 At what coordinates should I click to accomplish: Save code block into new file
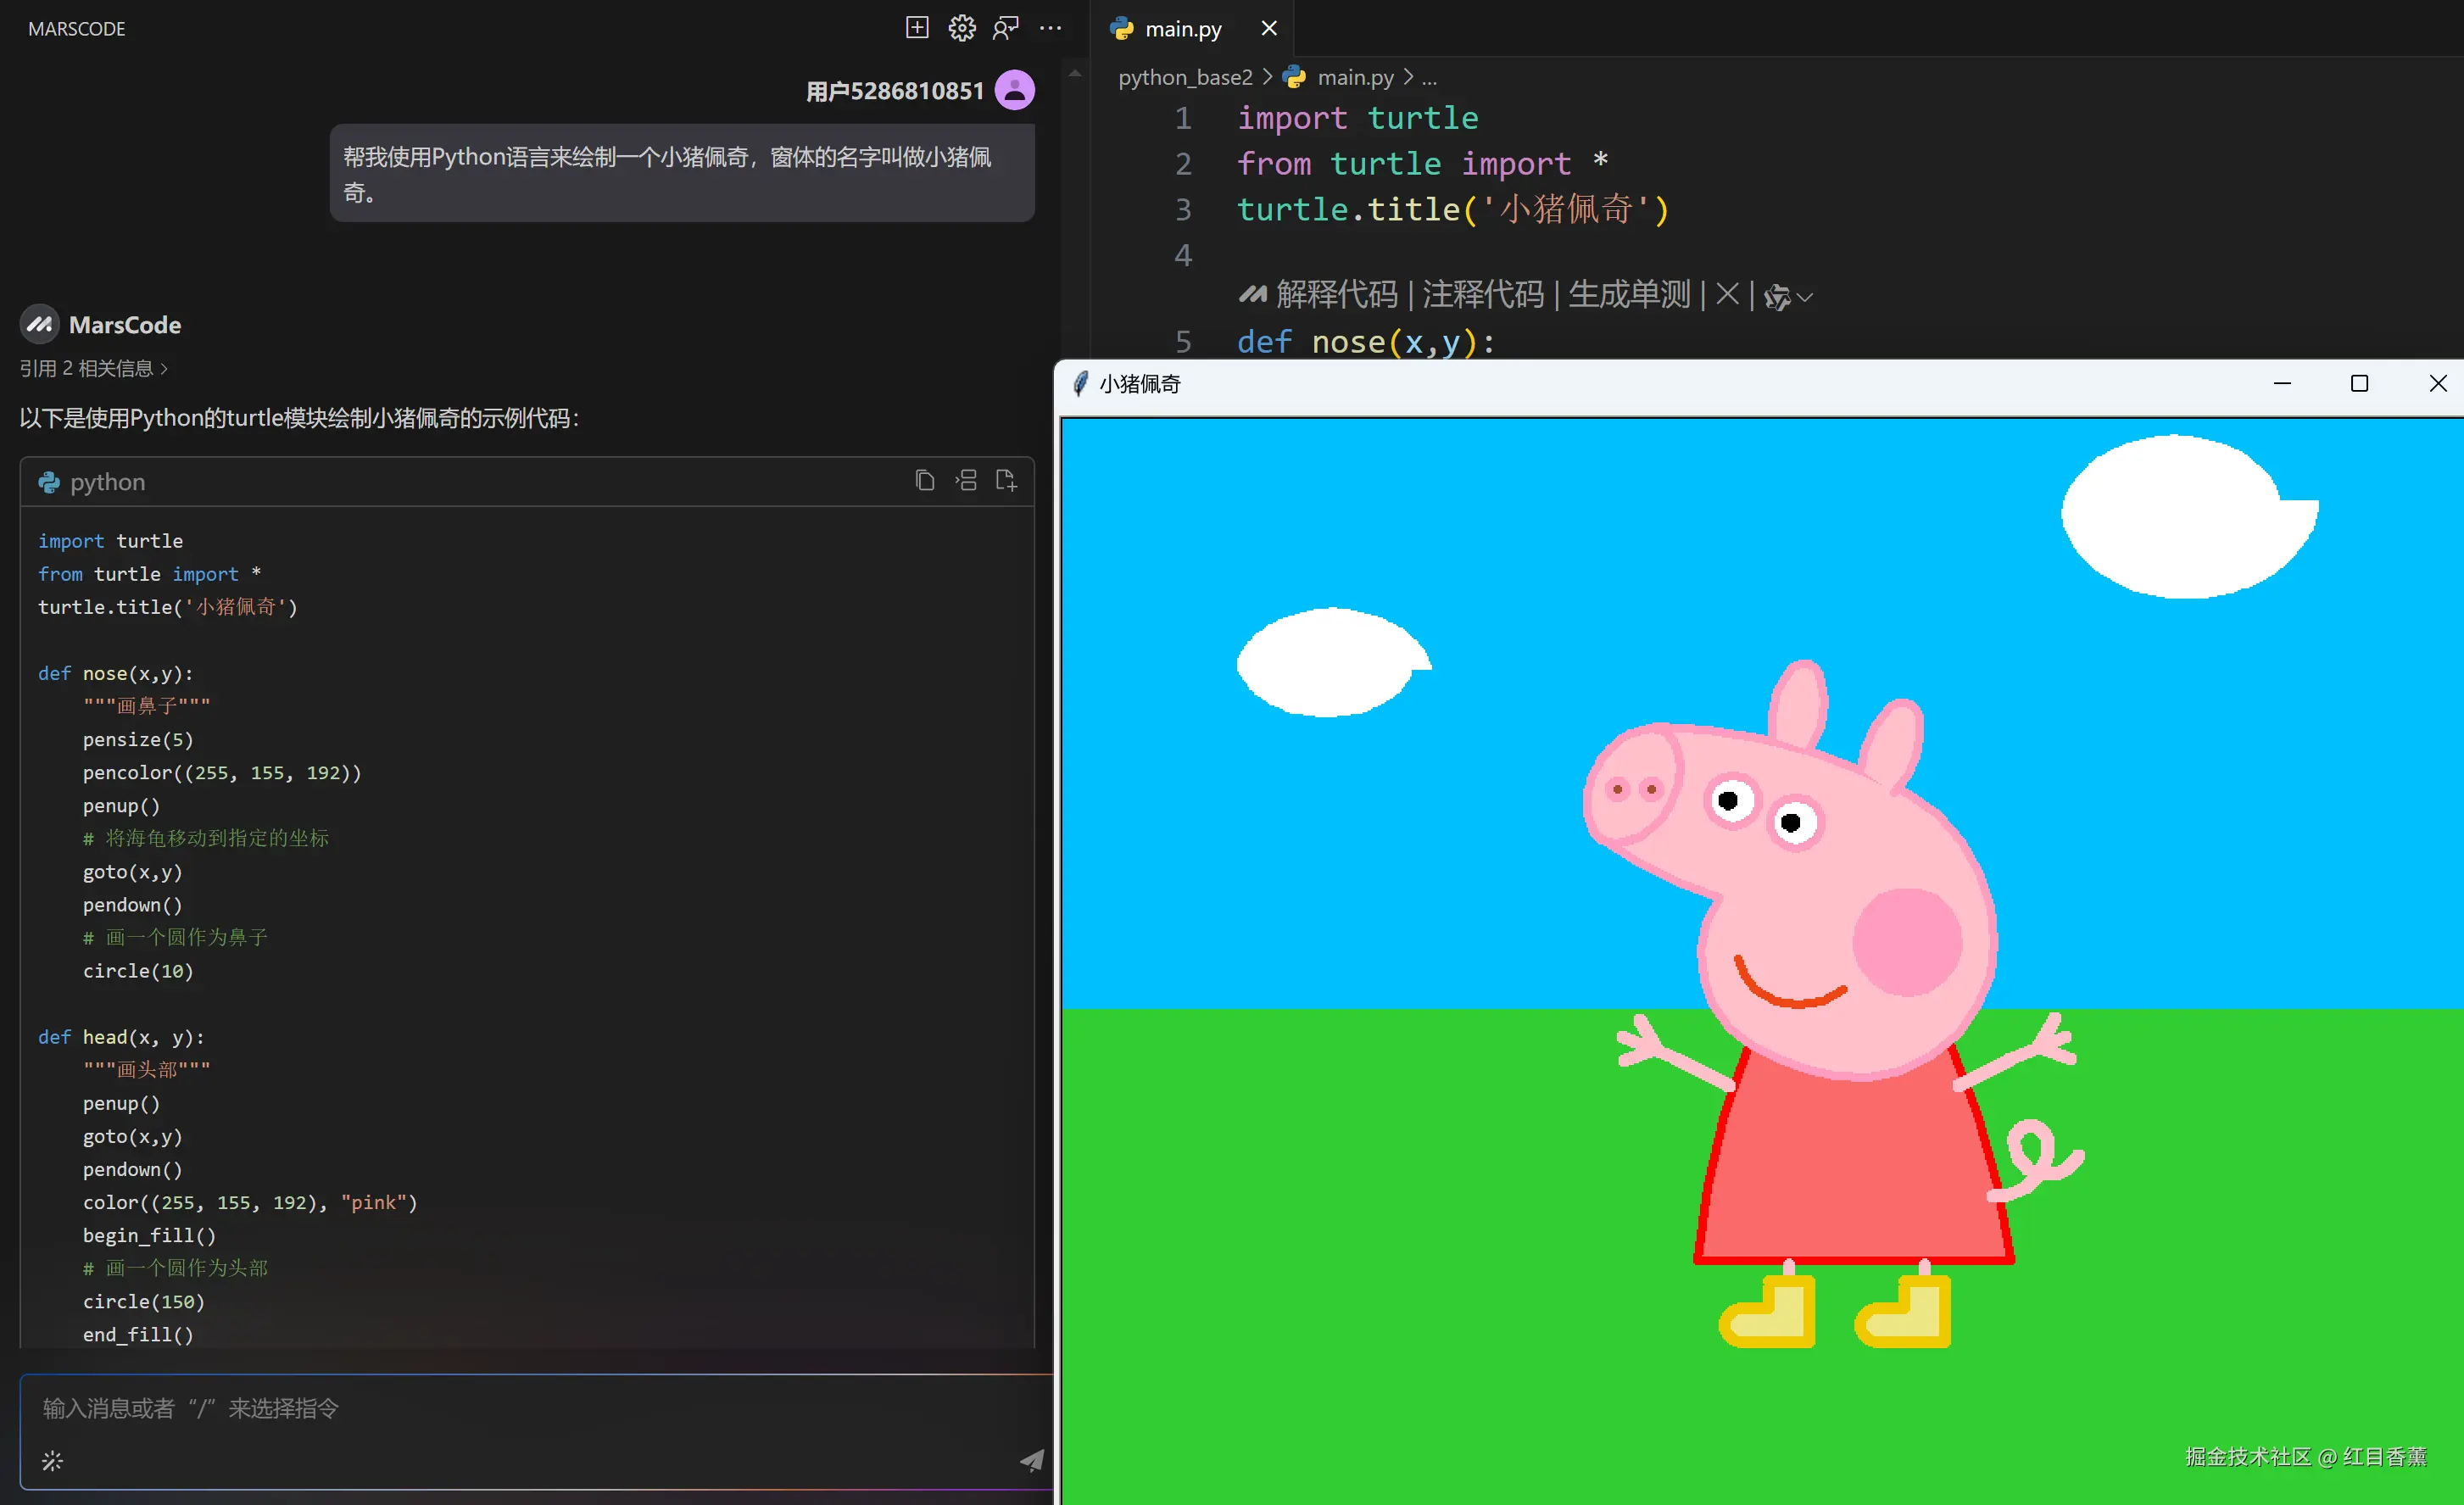click(x=1006, y=481)
